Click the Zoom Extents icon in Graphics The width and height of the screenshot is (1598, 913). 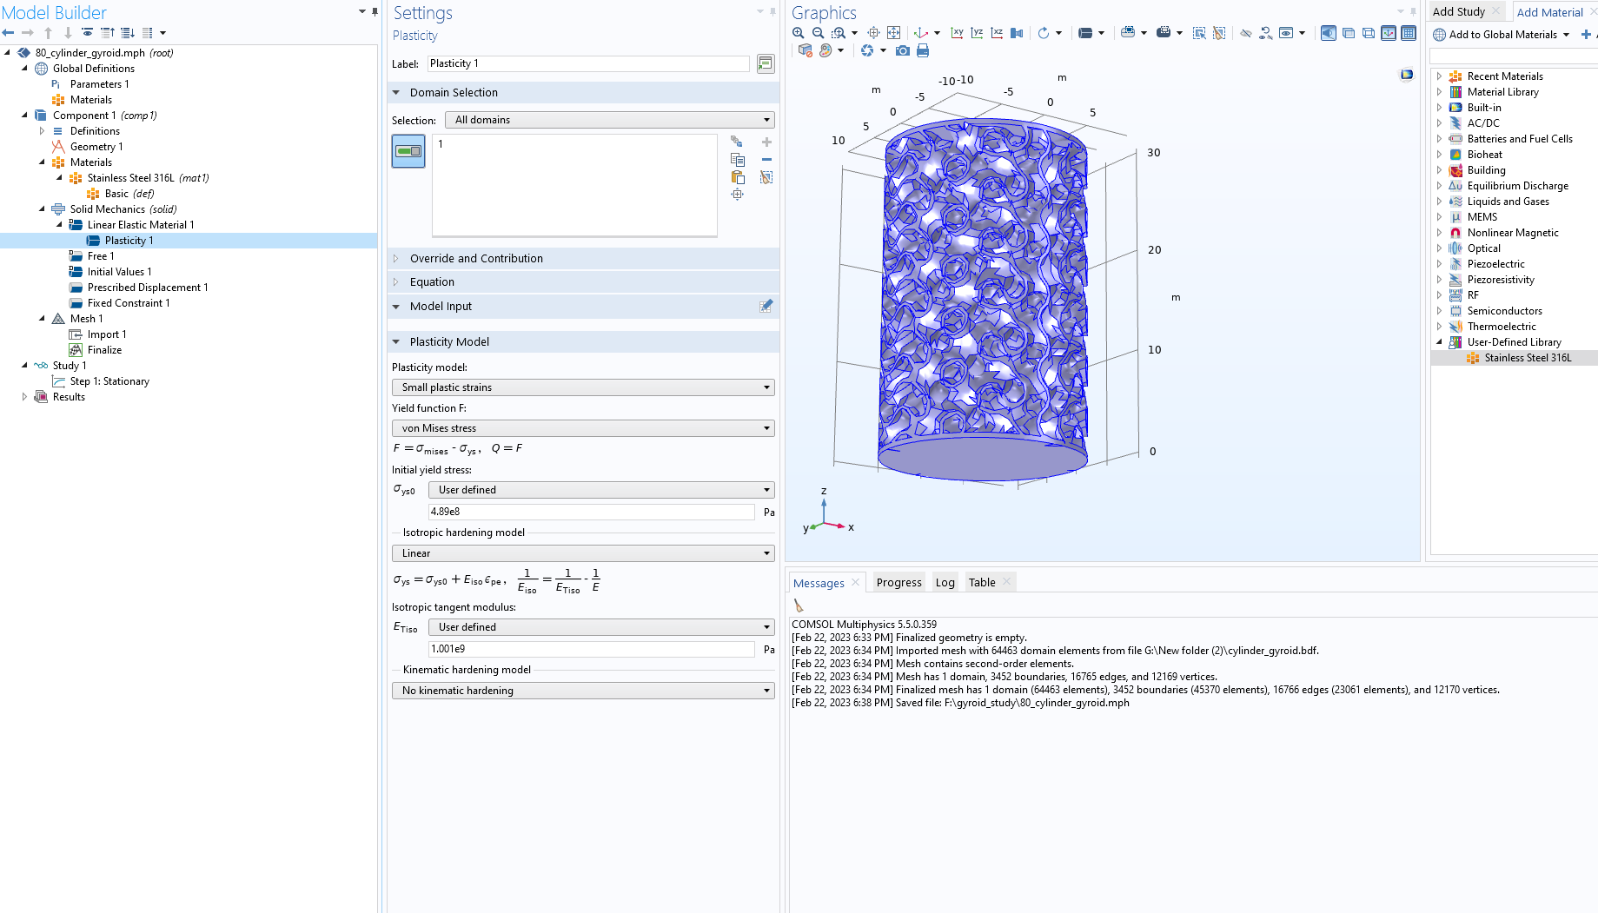tap(893, 33)
